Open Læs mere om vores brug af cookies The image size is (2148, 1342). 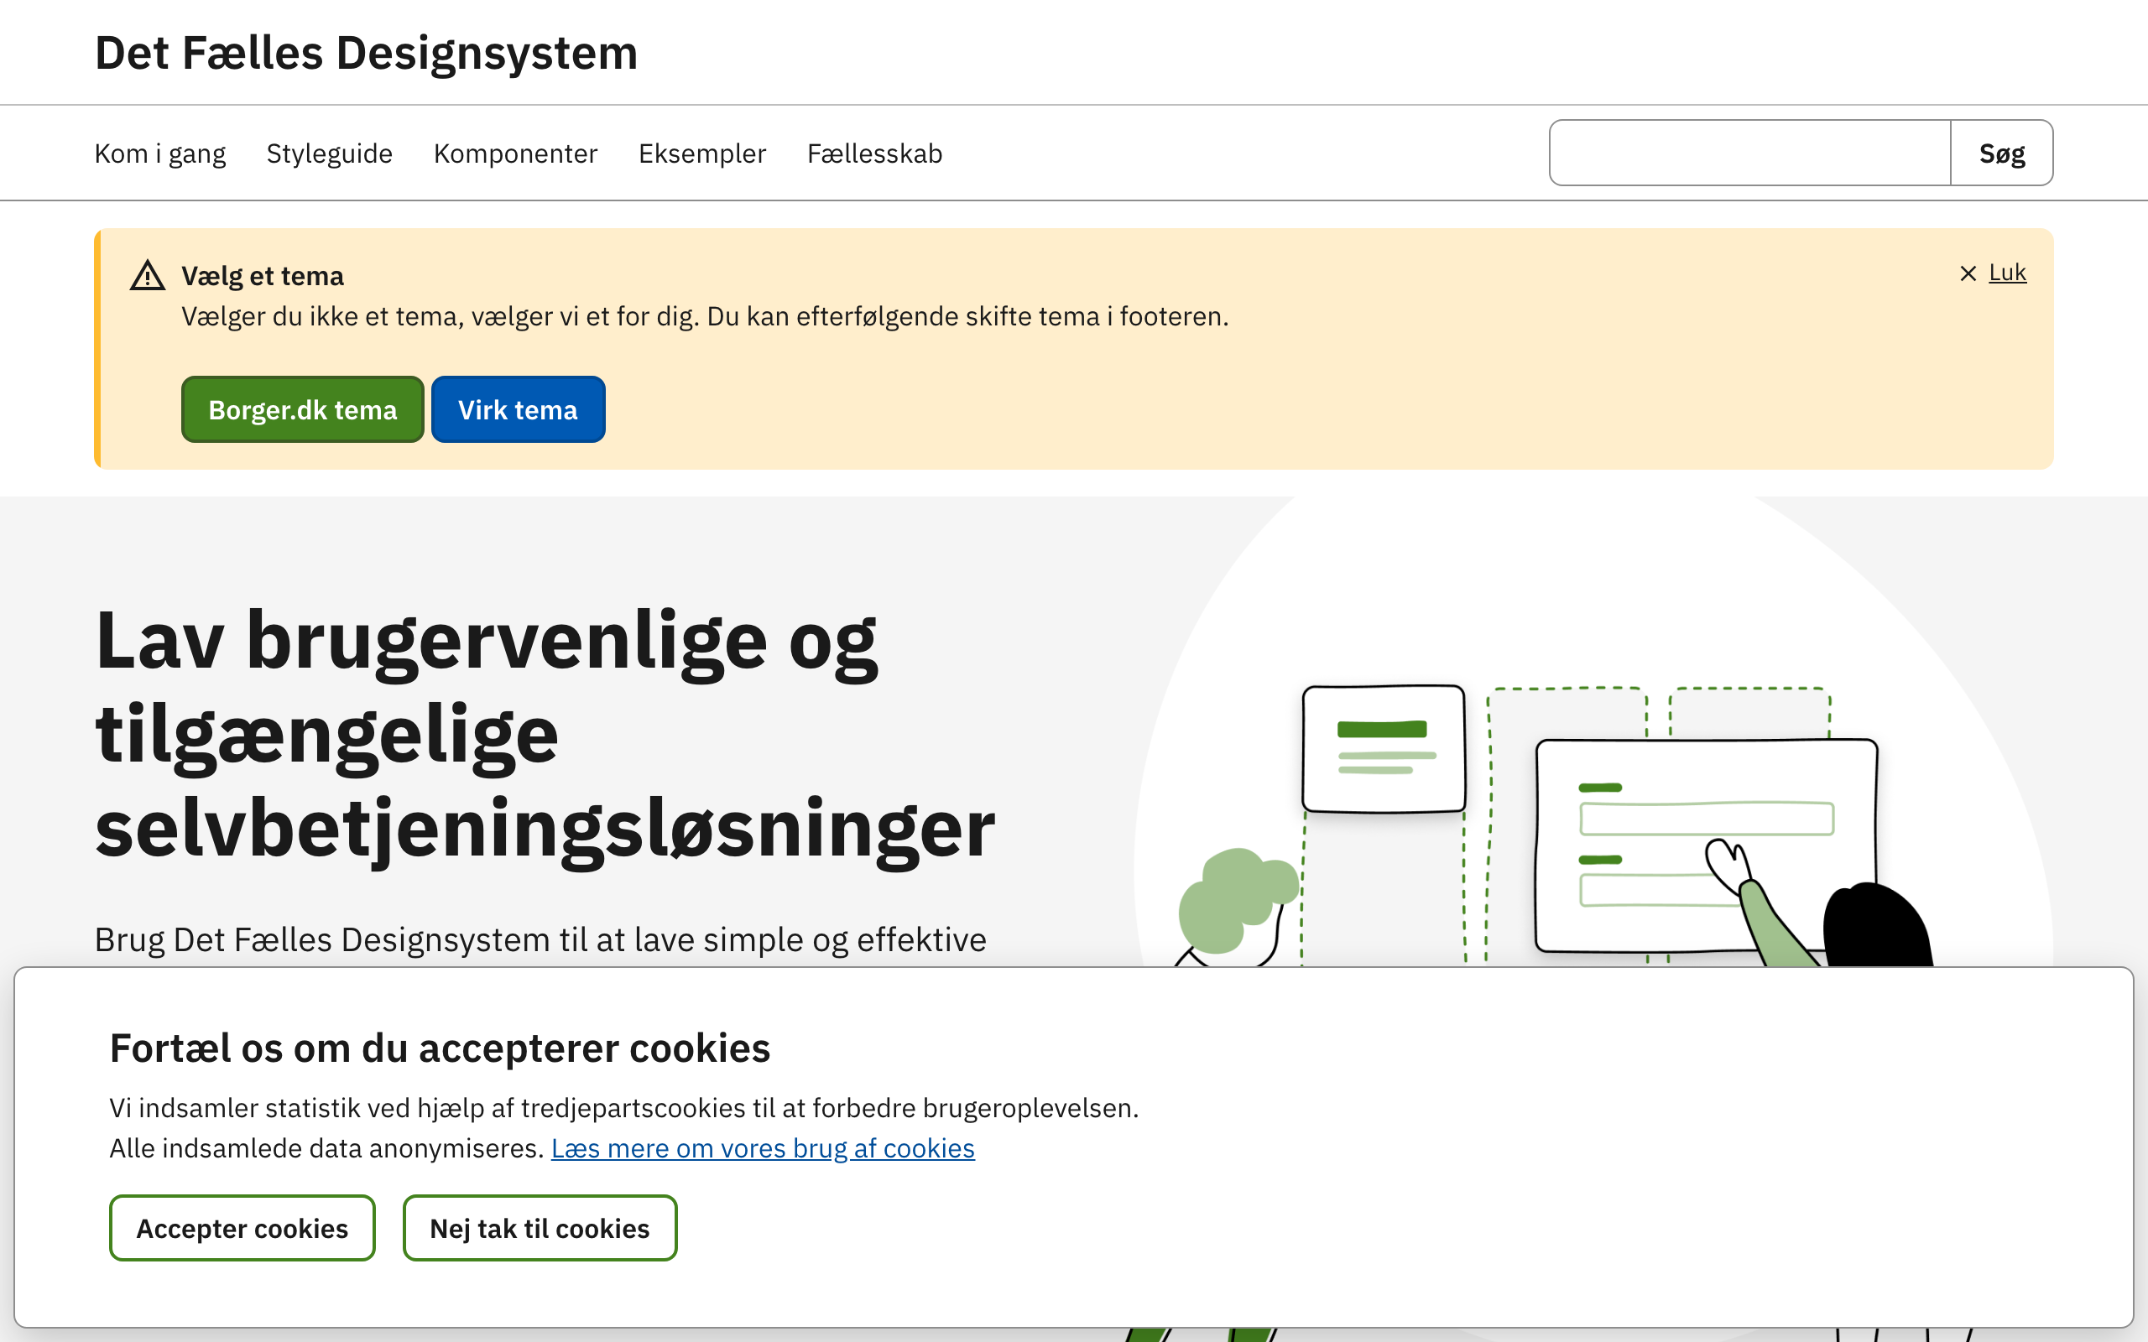763,1147
